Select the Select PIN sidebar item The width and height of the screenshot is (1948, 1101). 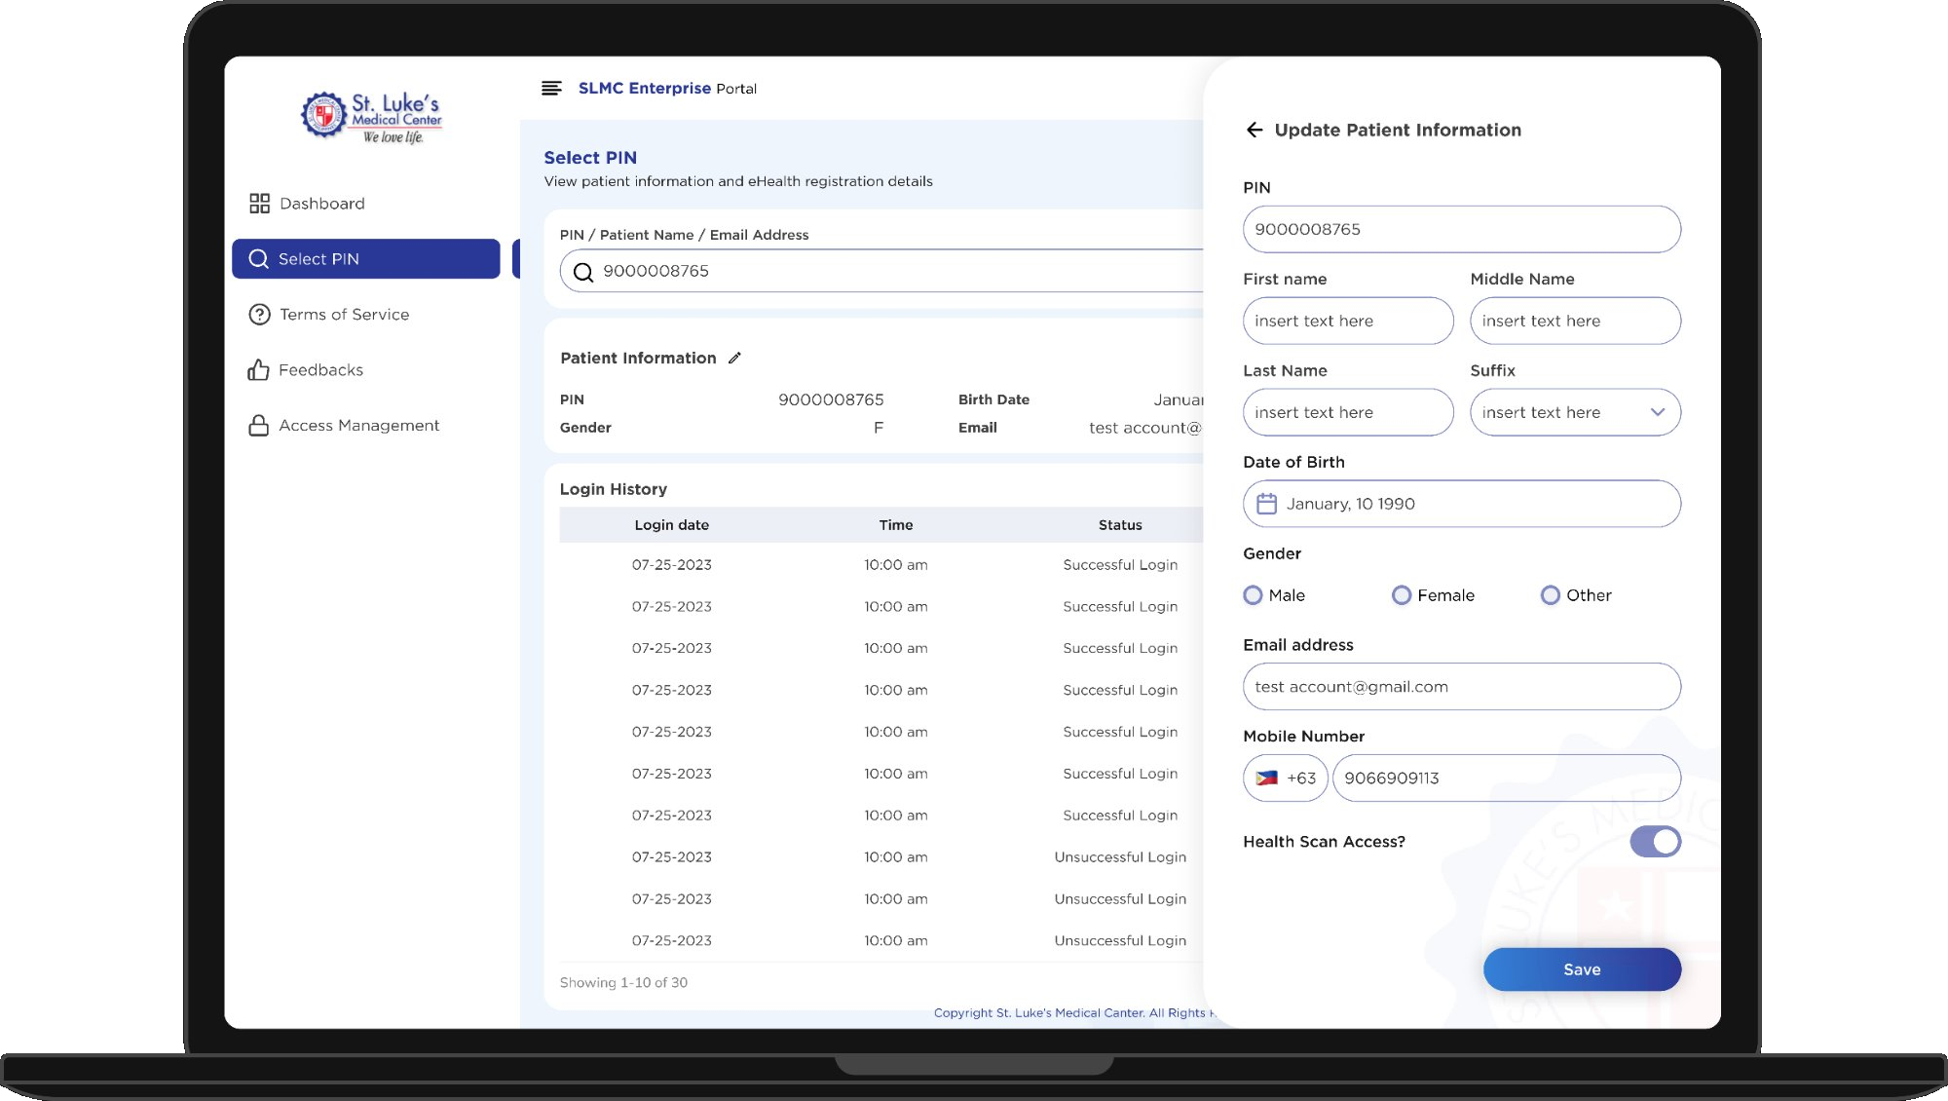[x=321, y=258]
